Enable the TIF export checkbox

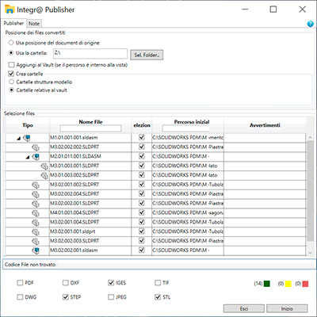click(x=158, y=283)
